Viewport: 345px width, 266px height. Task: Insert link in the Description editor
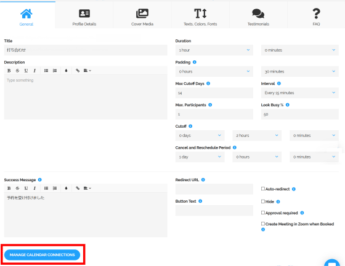tap(78, 71)
